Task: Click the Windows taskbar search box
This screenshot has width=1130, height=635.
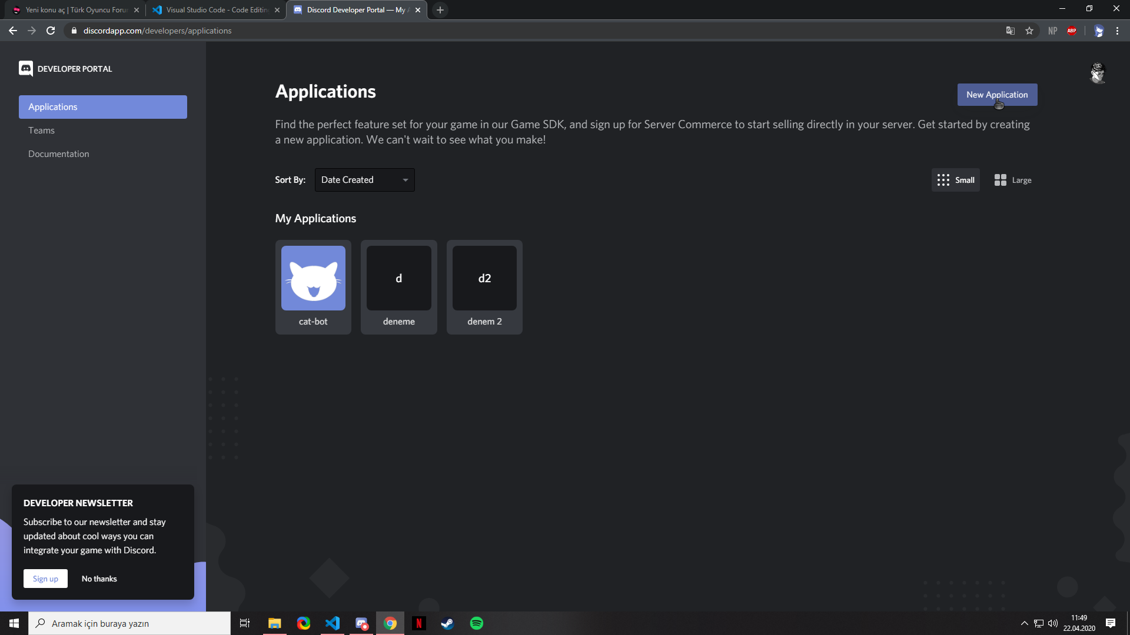Action: pos(129,623)
